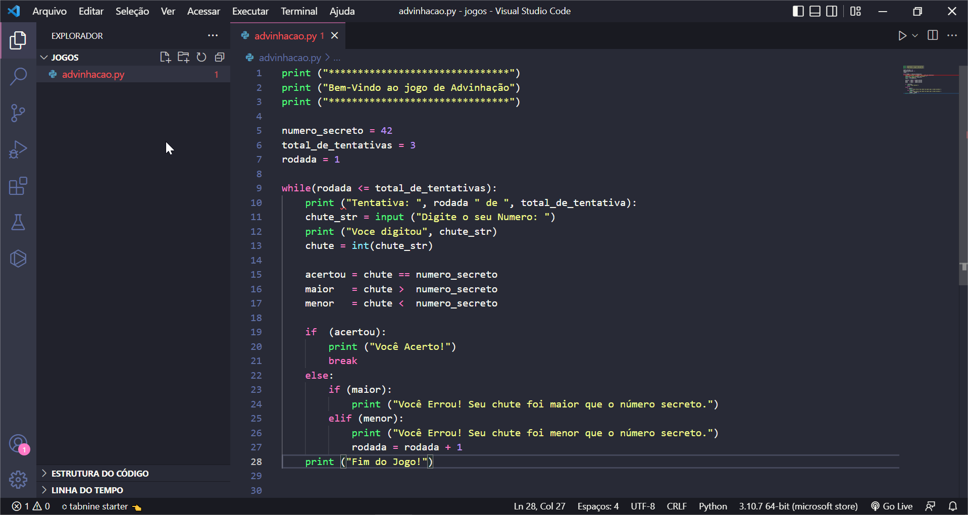This screenshot has width=968, height=515.
Task: Collapse all folders in Explorer
Action: click(220, 57)
